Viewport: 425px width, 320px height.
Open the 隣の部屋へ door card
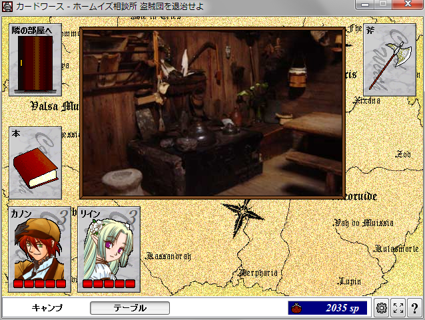pos(35,60)
